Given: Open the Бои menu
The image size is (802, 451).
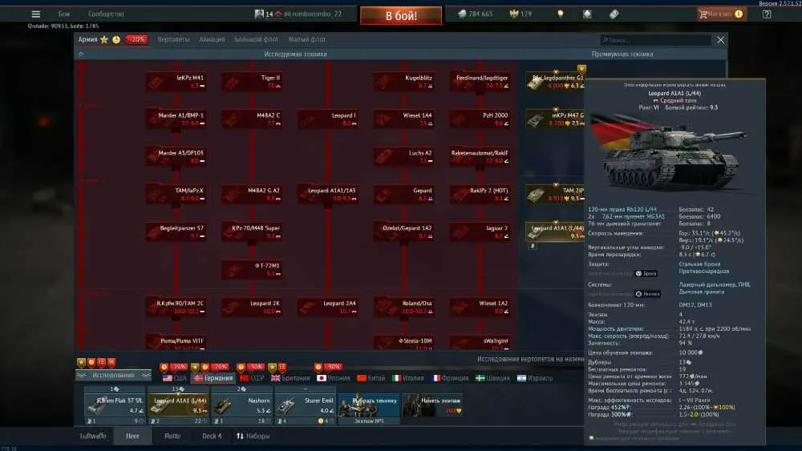Looking at the screenshot, I should click(64, 14).
